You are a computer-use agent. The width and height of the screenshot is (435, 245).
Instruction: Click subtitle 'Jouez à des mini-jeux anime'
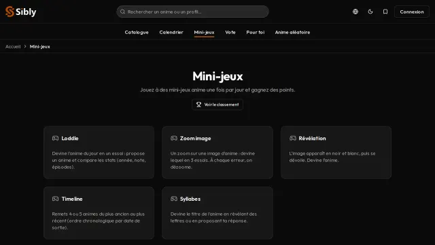(177, 90)
